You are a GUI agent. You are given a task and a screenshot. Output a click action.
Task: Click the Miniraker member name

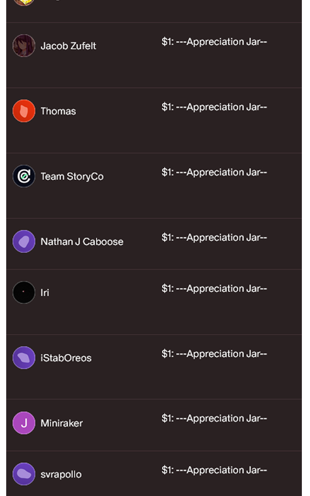coord(62,423)
